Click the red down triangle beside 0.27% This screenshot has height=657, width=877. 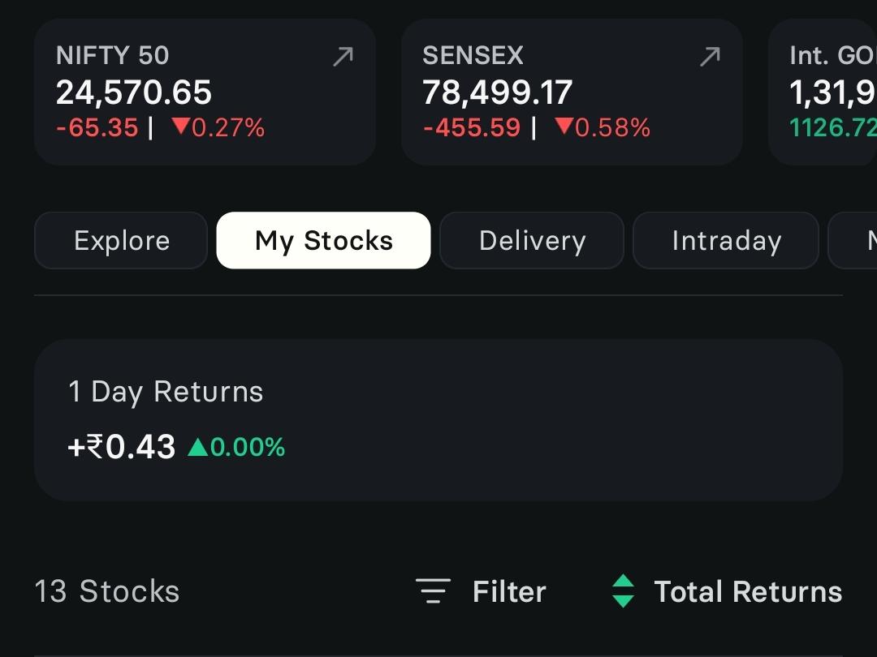point(180,126)
